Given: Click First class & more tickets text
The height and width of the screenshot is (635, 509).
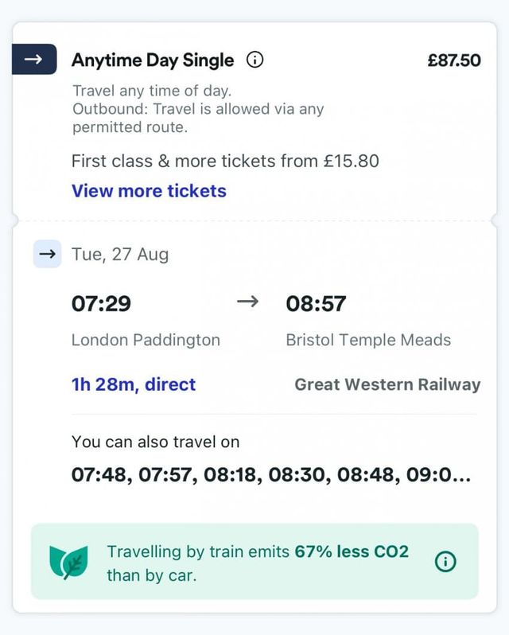Looking at the screenshot, I should [x=225, y=162].
